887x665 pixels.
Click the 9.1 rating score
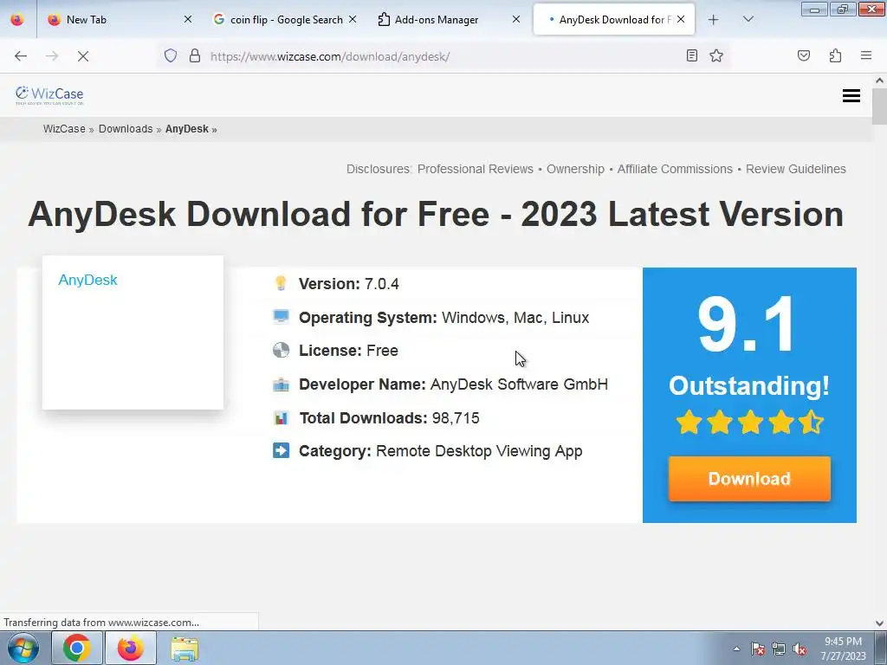pyautogui.click(x=747, y=324)
